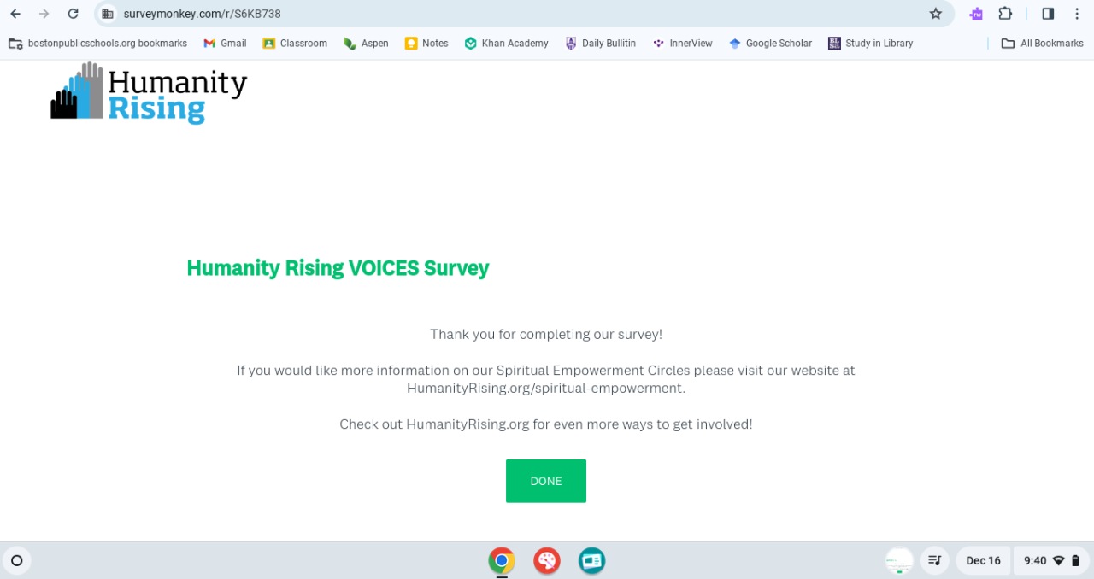
Task: Open the launcher circle button
Action: [16, 561]
